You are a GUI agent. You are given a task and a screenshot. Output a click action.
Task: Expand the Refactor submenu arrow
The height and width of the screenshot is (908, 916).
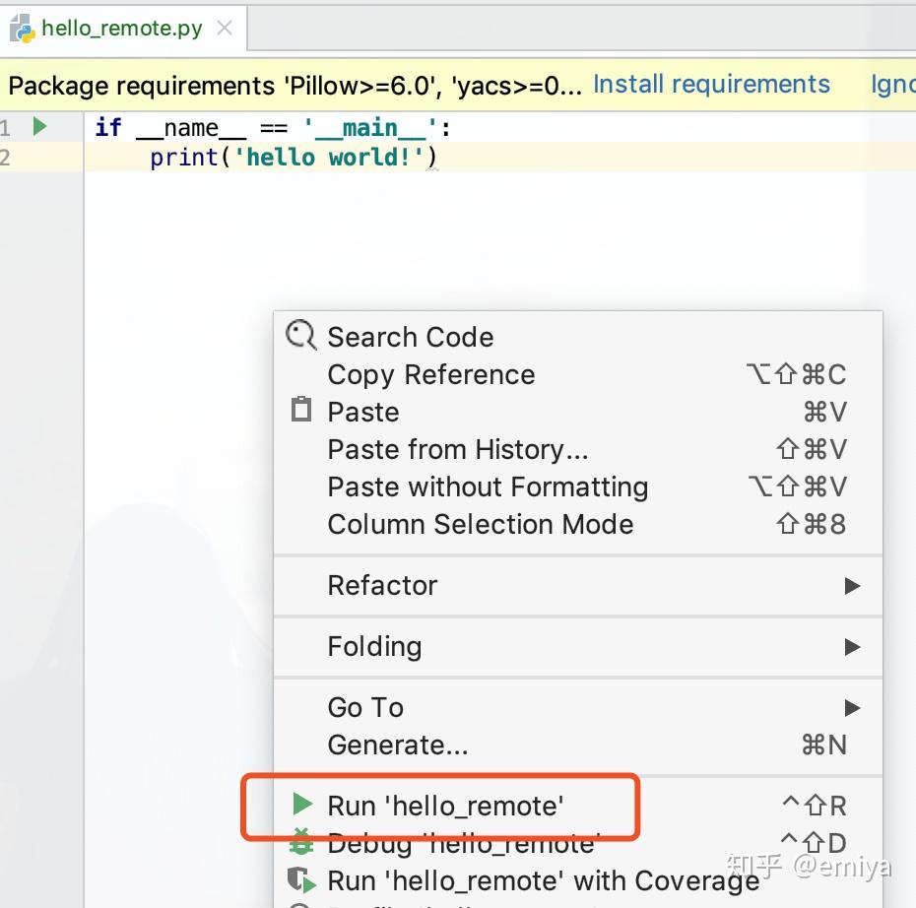[852, 586]
